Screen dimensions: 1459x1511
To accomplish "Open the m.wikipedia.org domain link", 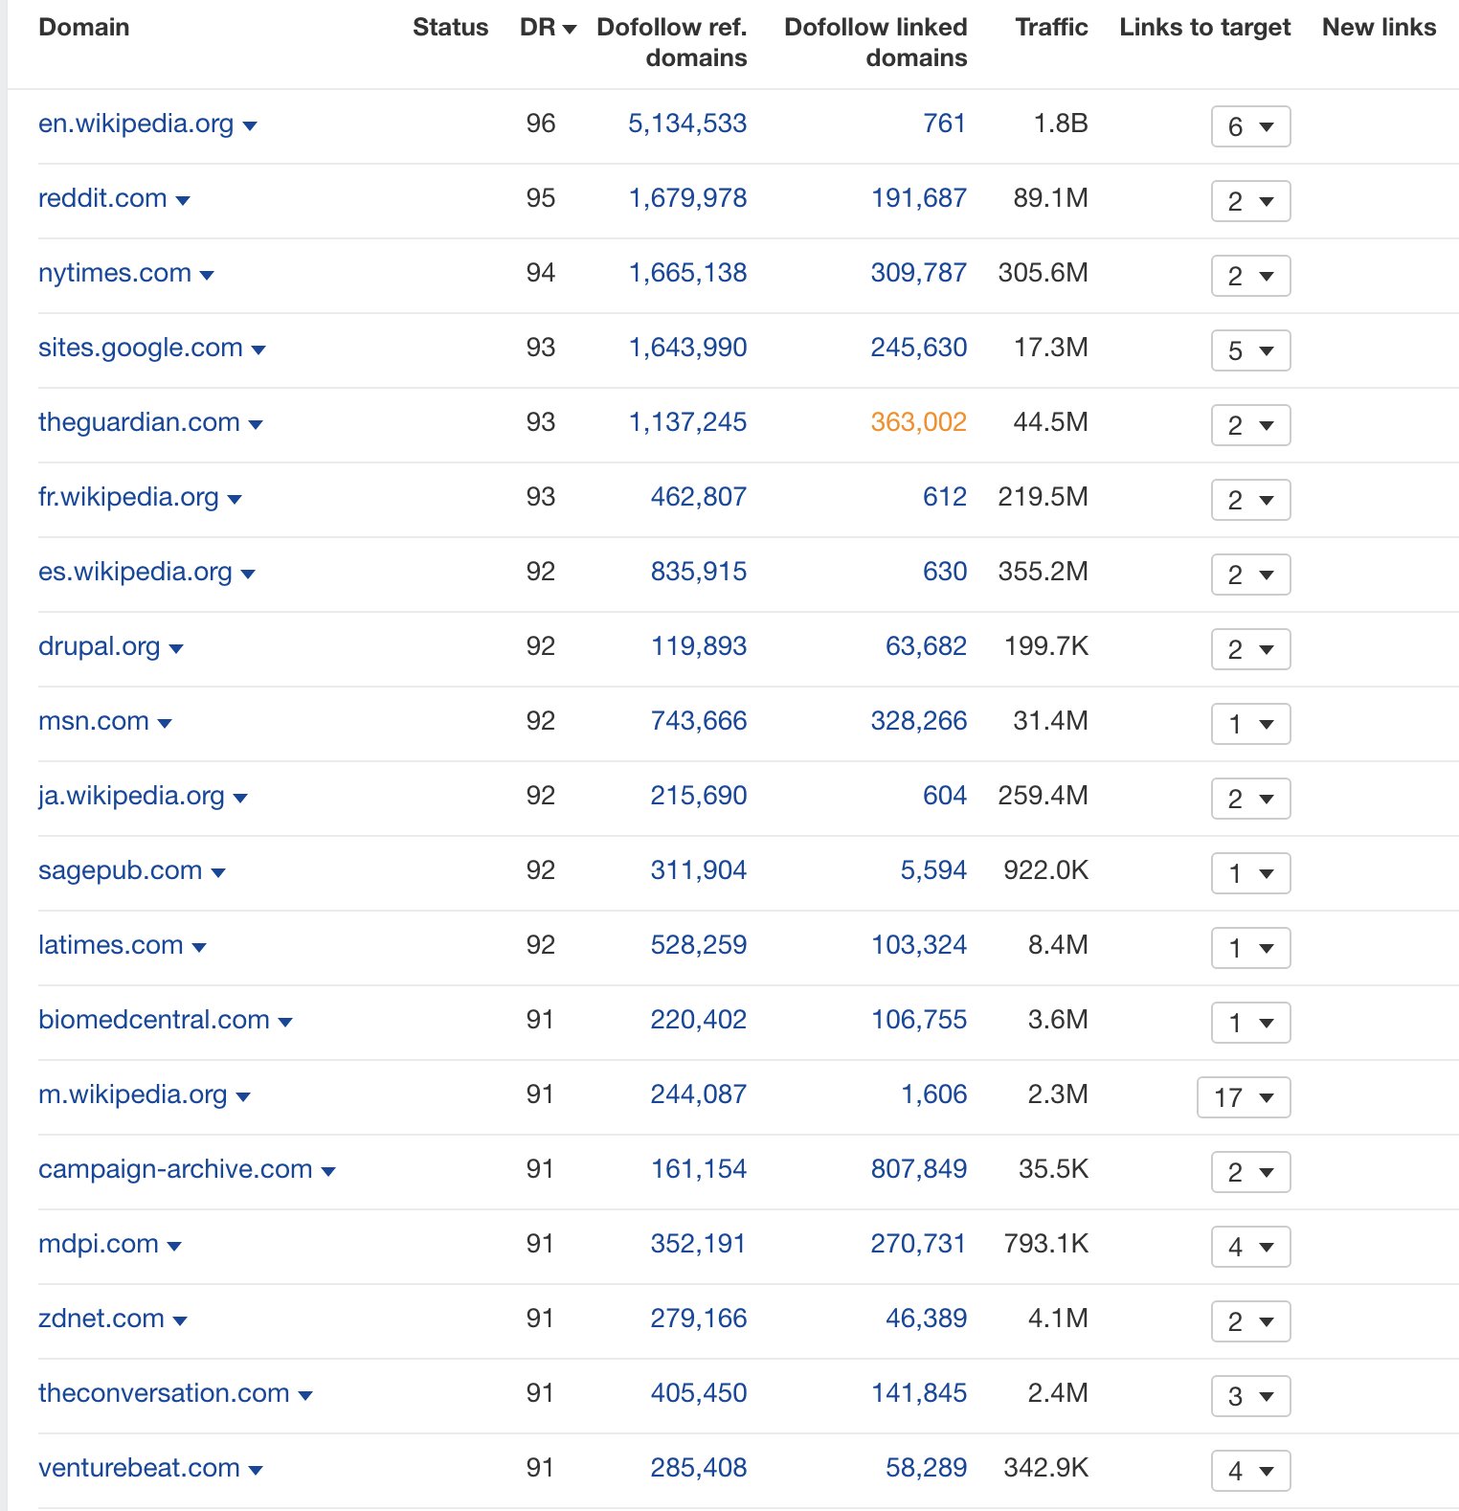I will (x=133, y=1094).
